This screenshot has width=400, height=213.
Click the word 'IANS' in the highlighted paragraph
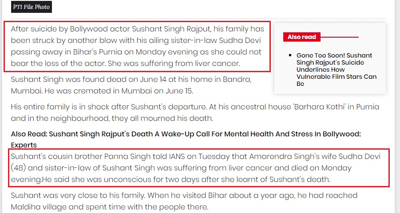point(177,156)
